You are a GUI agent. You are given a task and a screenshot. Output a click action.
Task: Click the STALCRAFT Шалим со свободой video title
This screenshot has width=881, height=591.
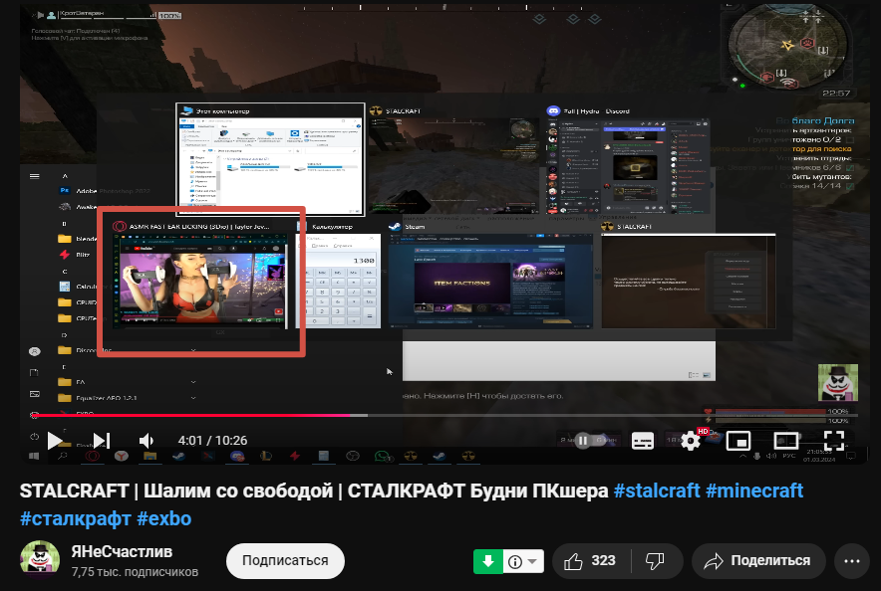(x=314, y=491)
